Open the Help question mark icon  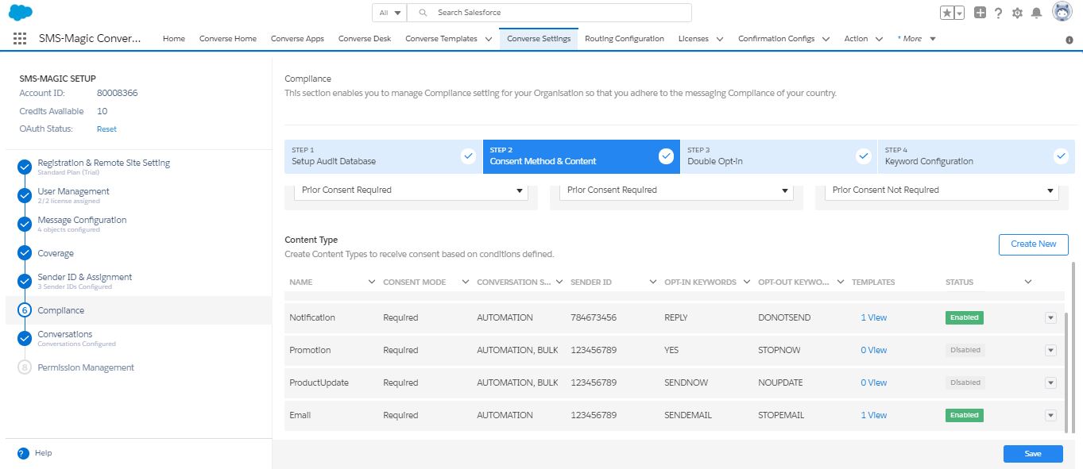point(999,13)
